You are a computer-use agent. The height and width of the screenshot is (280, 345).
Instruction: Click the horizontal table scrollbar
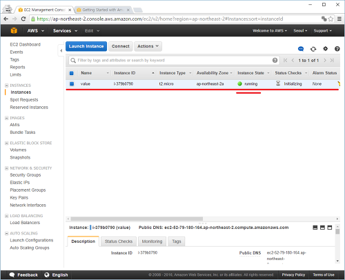point(137,219)
